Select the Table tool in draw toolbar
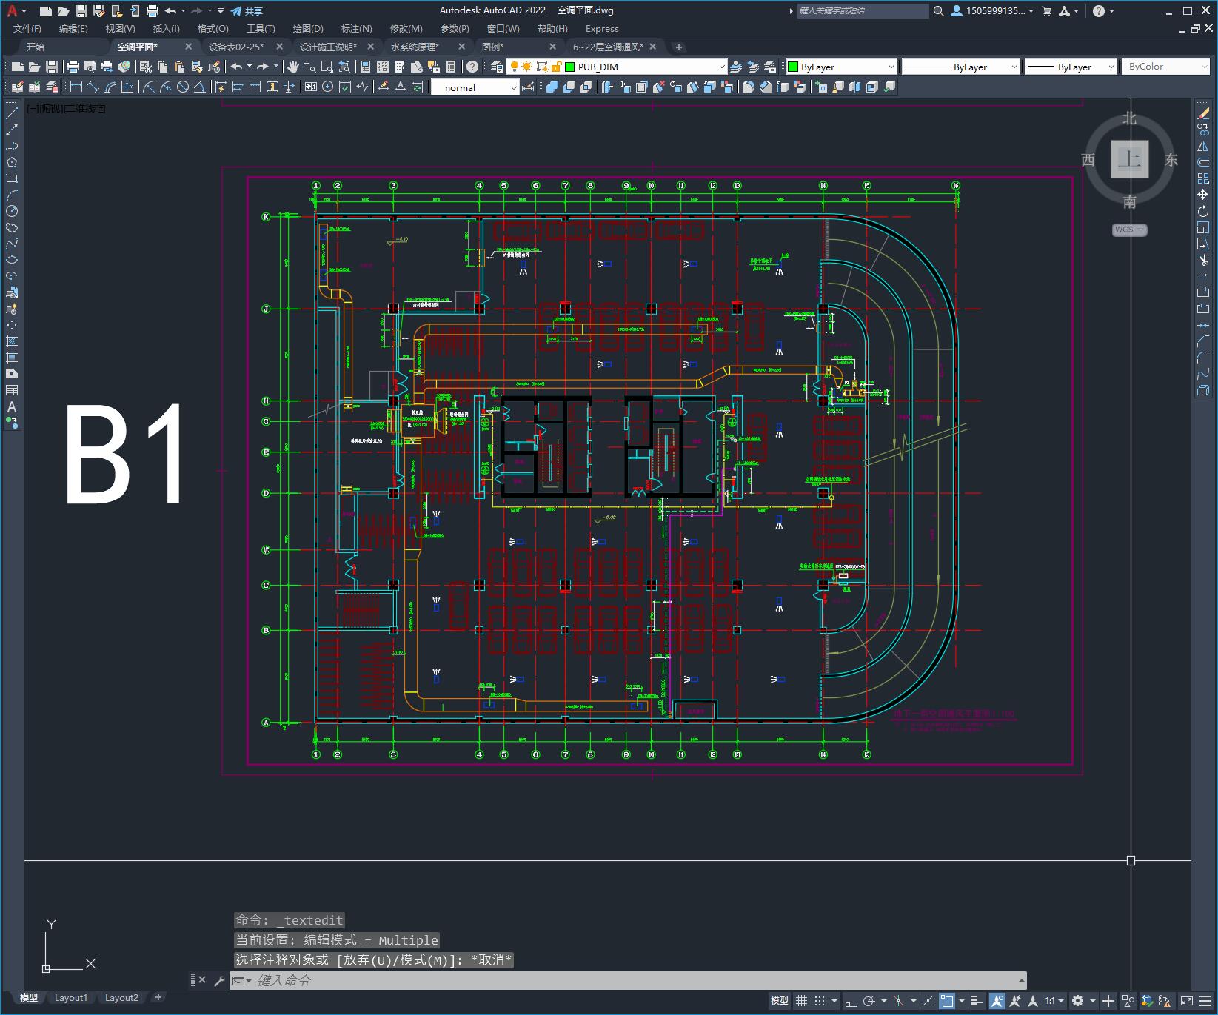 pos(12,390)
